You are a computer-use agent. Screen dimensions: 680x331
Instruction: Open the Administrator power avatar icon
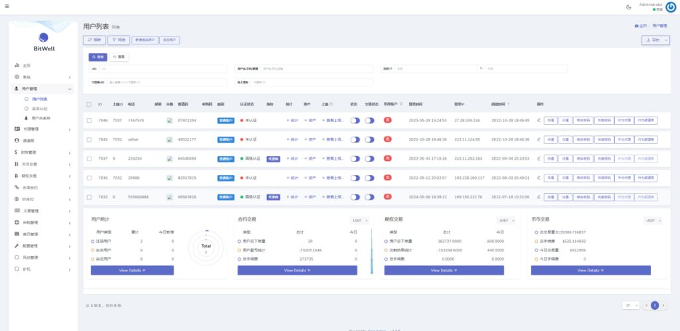click(x=671, y=7)
